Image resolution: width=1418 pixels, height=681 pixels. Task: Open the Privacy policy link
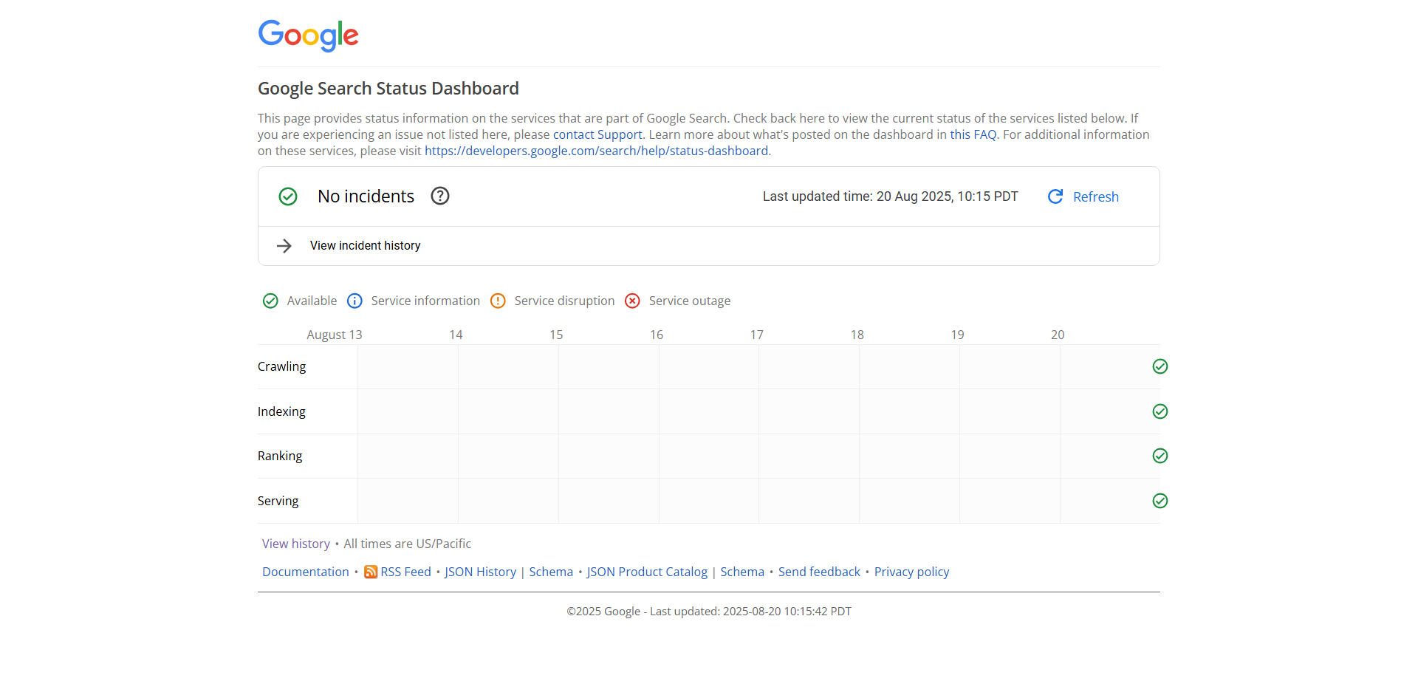tap(911, 572)
